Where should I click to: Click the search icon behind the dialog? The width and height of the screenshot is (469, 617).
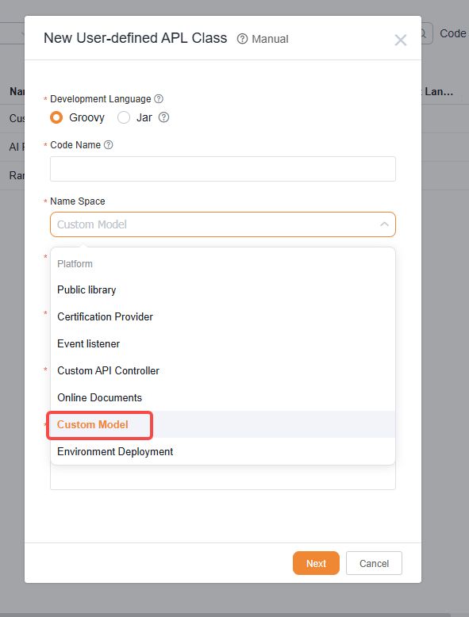425,33
